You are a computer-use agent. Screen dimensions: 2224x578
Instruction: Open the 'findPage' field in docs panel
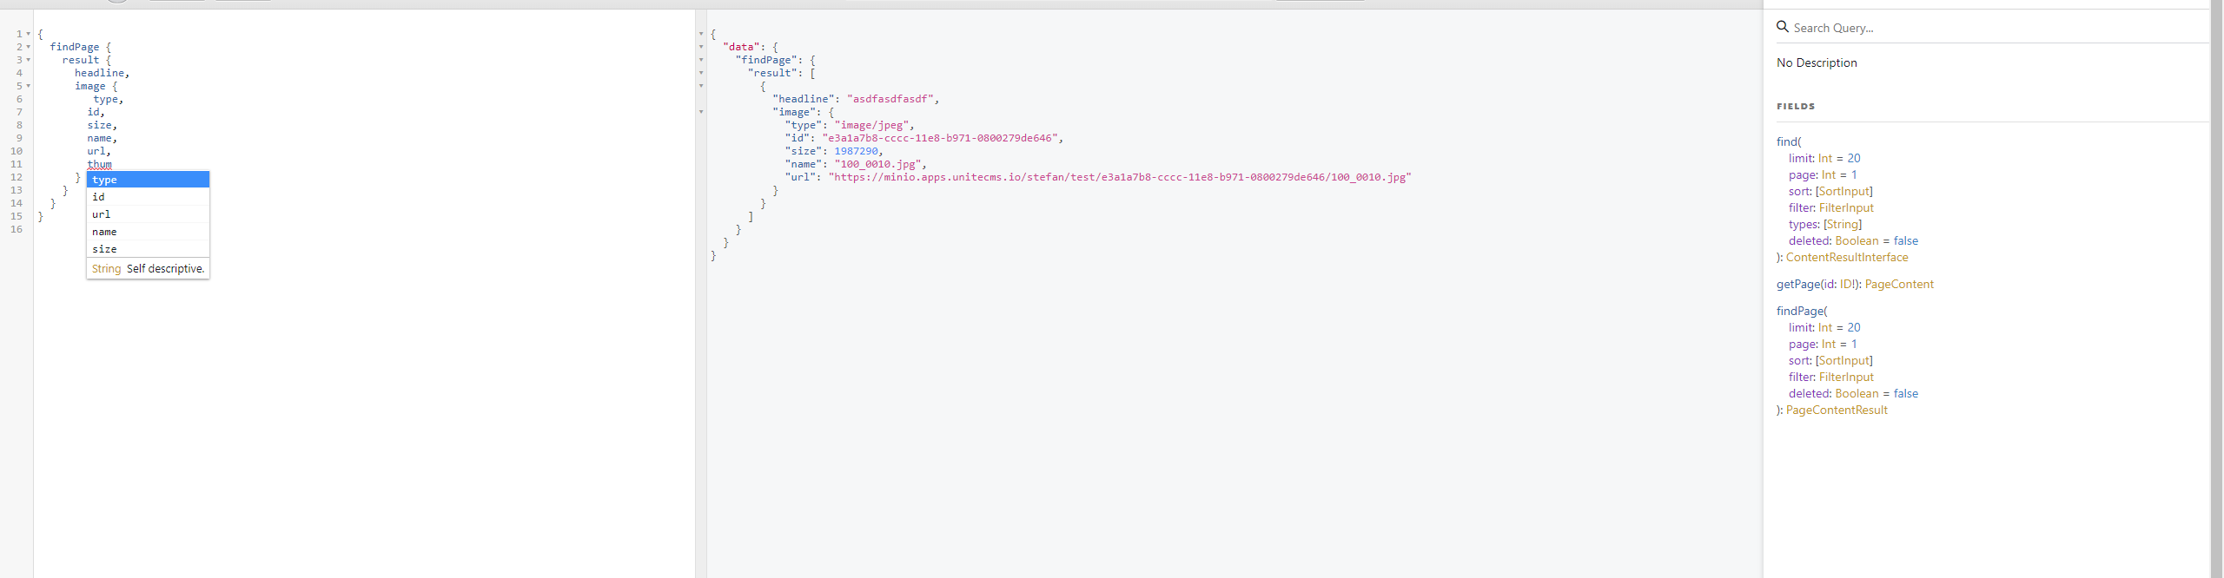point(1799,311)
